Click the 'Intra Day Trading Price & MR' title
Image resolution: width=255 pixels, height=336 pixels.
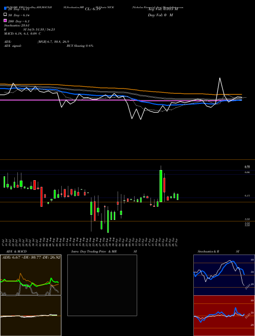(94, 251)
